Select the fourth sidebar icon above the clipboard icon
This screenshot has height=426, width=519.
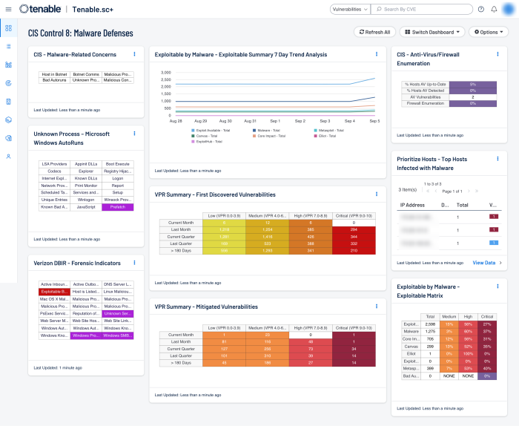[9, 83]
